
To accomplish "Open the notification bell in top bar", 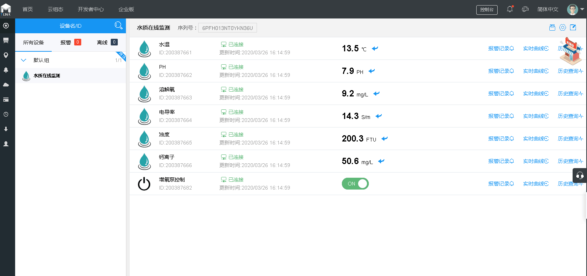I will (x=510, y=9).
